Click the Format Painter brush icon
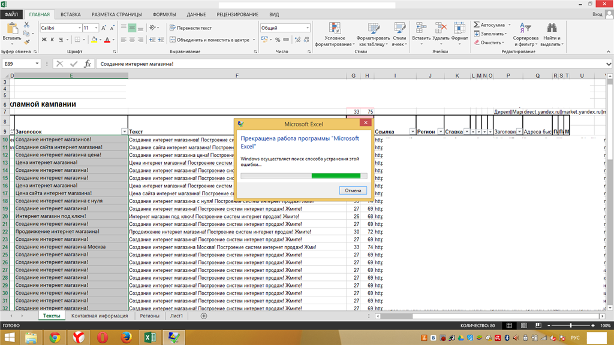 pos(26,42)
